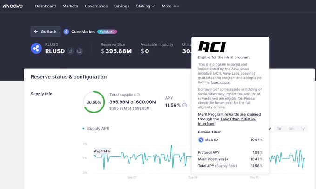Image resolution: width=316 pixels, height=189 pixels.
Task: Select the 1m chart time range
Action: click(279, 128)
